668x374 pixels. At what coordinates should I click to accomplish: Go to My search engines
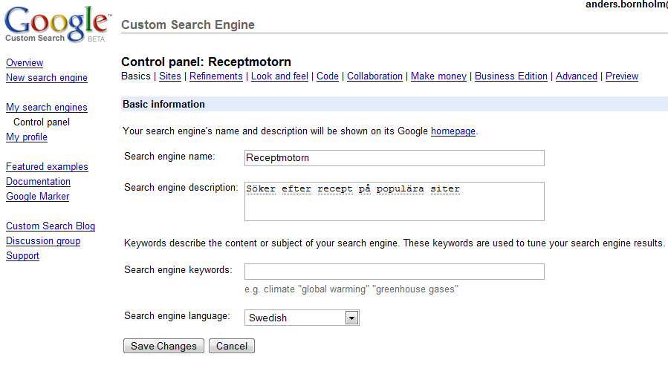[47, 108]
